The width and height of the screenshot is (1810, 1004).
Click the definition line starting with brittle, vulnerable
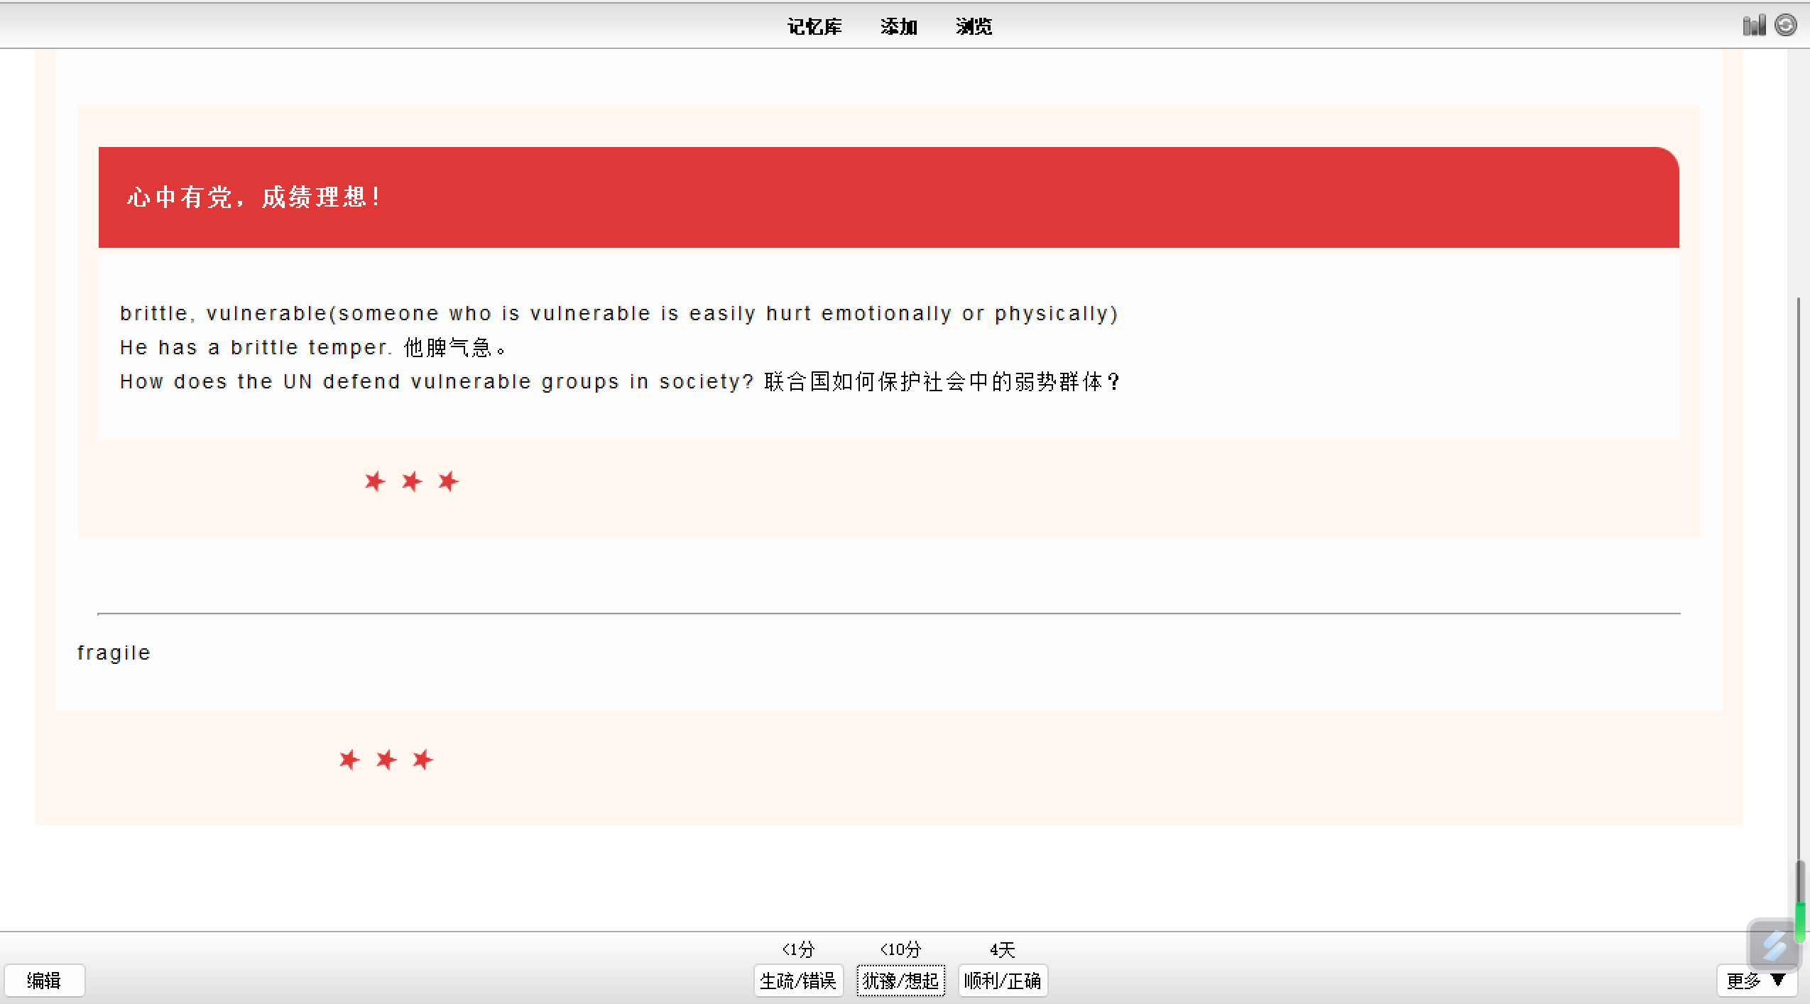point(619,313)
